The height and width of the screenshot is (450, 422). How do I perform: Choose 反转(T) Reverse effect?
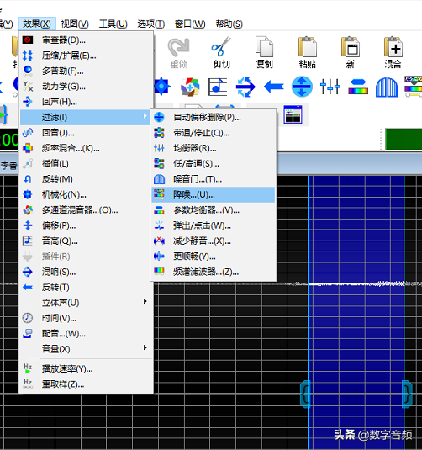86,288
